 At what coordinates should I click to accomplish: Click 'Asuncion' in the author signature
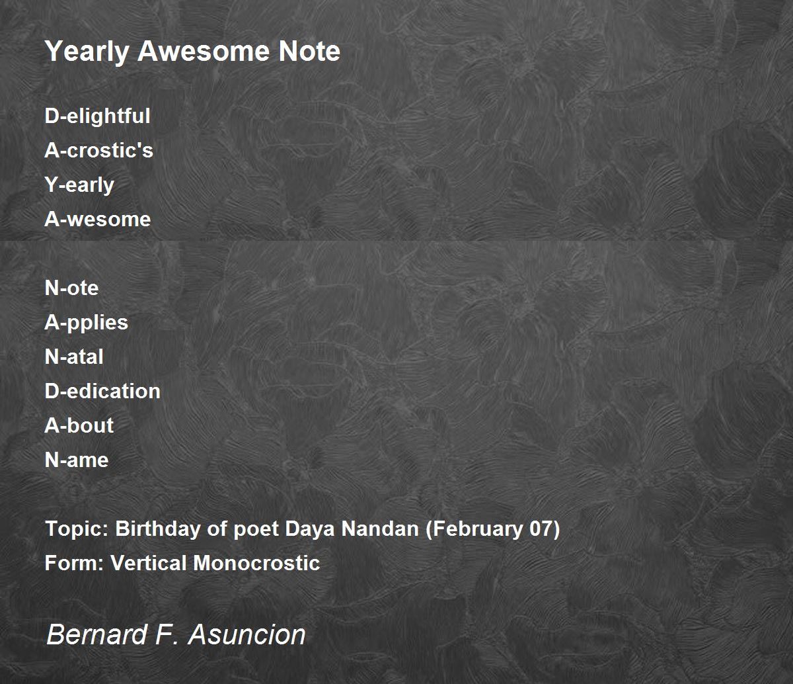pyautogui.click(x=247, y=634)
